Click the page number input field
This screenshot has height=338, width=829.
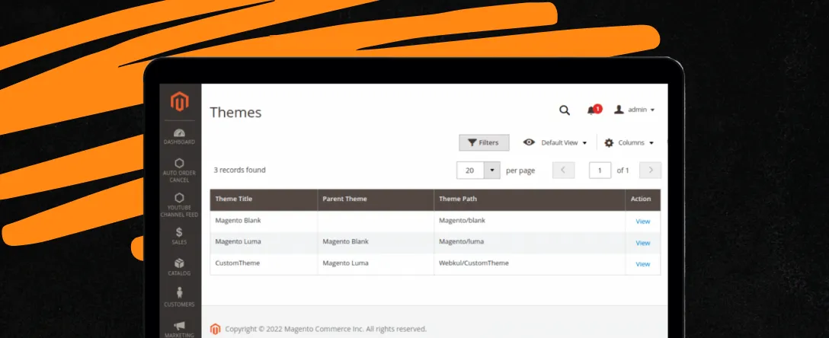(x=600, y=170)
